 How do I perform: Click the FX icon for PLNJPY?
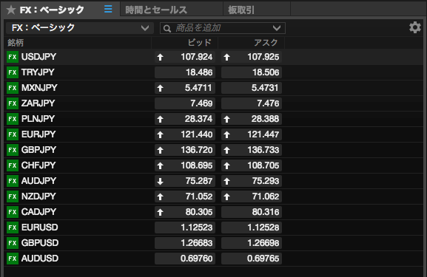coord(13,119)
